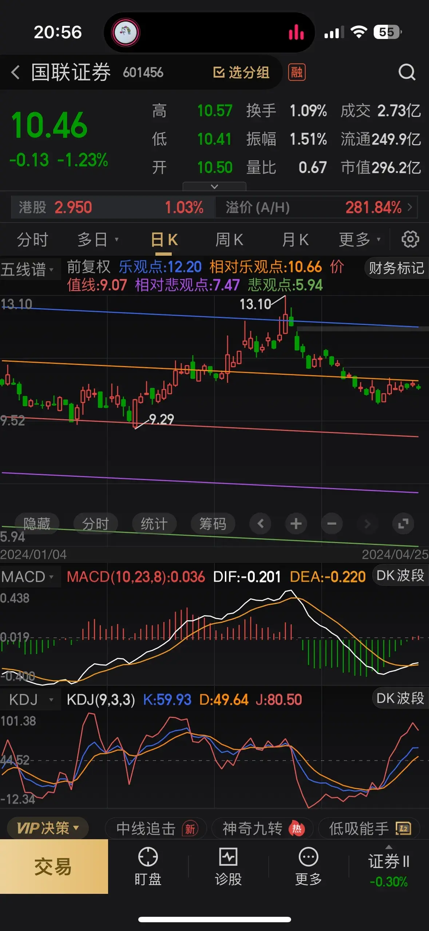Open 诊股 stock diagnosis icon
This screenshot has height=931, width=429.
click(228, 867)
